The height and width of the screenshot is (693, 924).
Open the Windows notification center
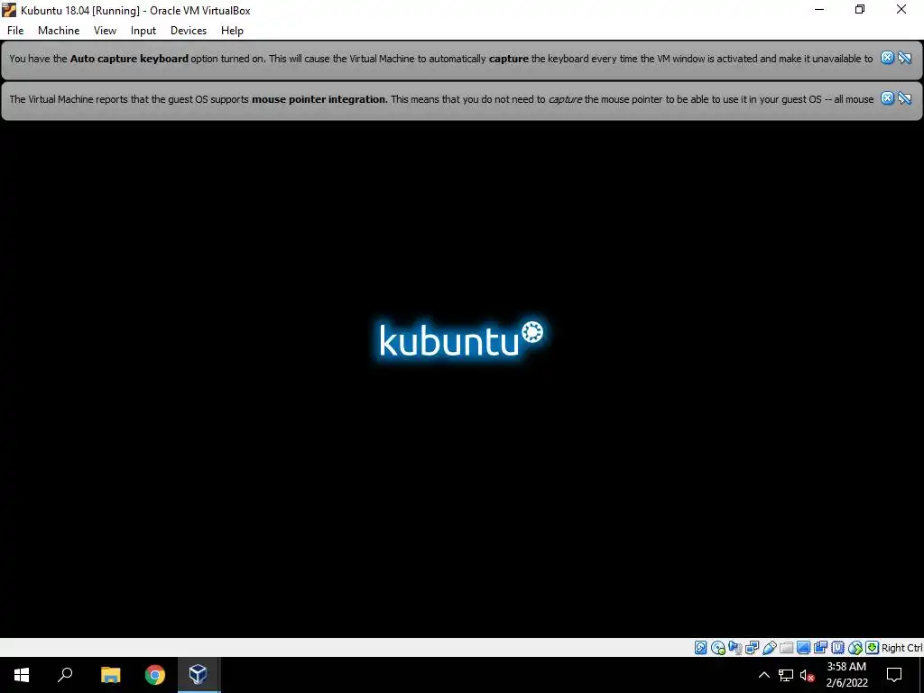point(894,675)
